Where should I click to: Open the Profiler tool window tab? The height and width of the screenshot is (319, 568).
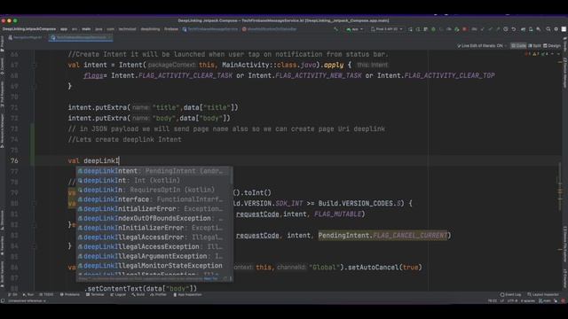(159, 295)
